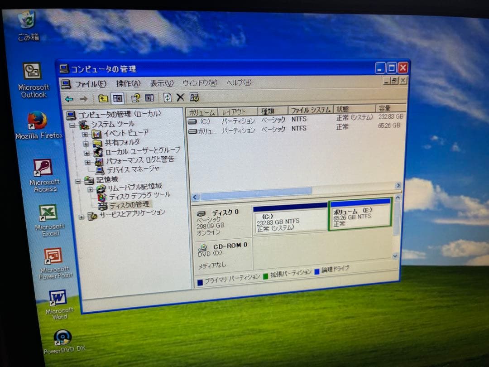The image size is (489, 367).
Task: Click the Delete (X) toolbar icon
Action: (181, 98)
